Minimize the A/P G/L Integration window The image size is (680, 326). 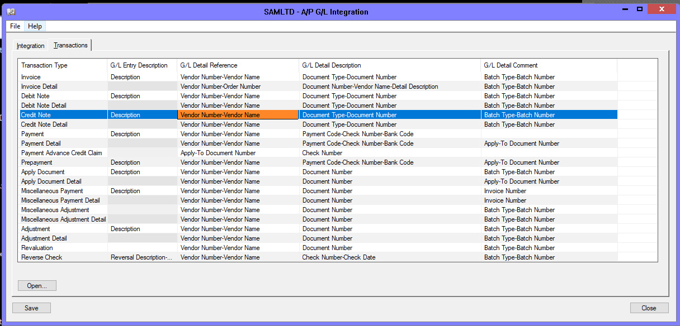pyautogui.click(x=625, y=9)
